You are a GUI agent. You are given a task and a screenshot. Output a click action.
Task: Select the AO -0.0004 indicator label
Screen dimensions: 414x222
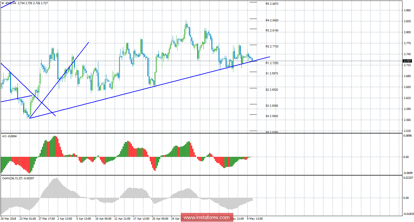[x=9, y=136]
